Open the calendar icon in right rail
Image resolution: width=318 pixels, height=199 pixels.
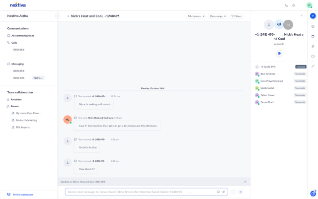click(x=313, y=36)
